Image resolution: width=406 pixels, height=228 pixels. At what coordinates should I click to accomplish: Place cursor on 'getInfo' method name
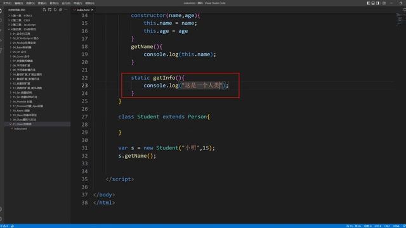164,78
